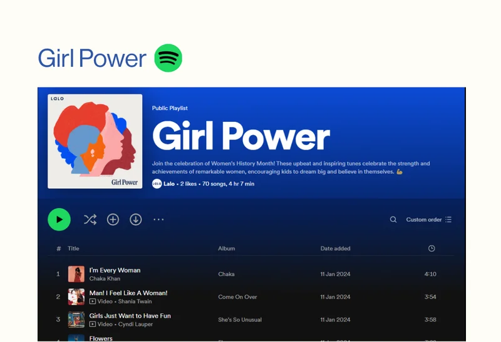Screen dimensions: 501x342
Task: Click track number 1
Action: coord(58,274)
